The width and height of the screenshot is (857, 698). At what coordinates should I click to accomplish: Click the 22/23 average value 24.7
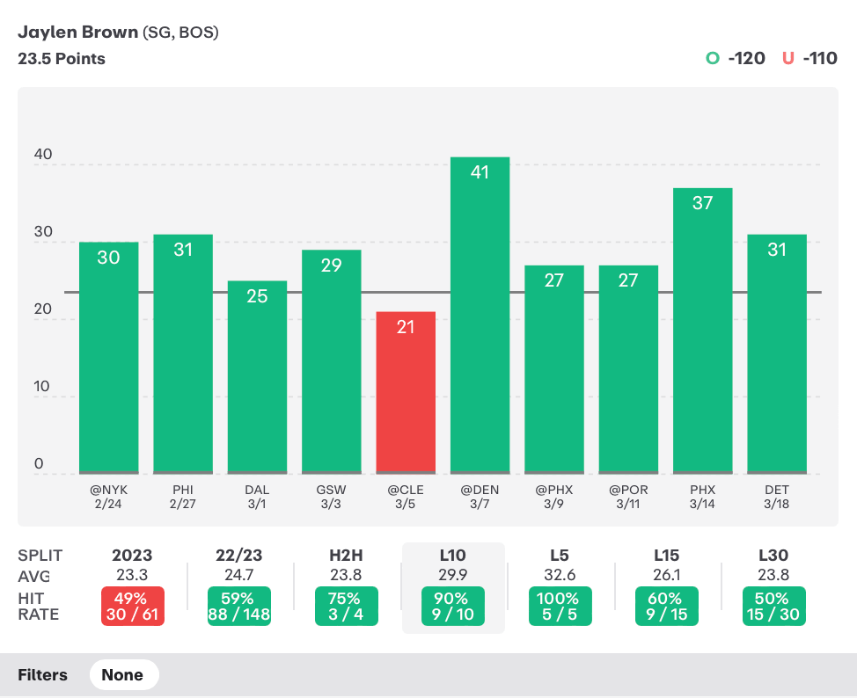click(238, 575)
